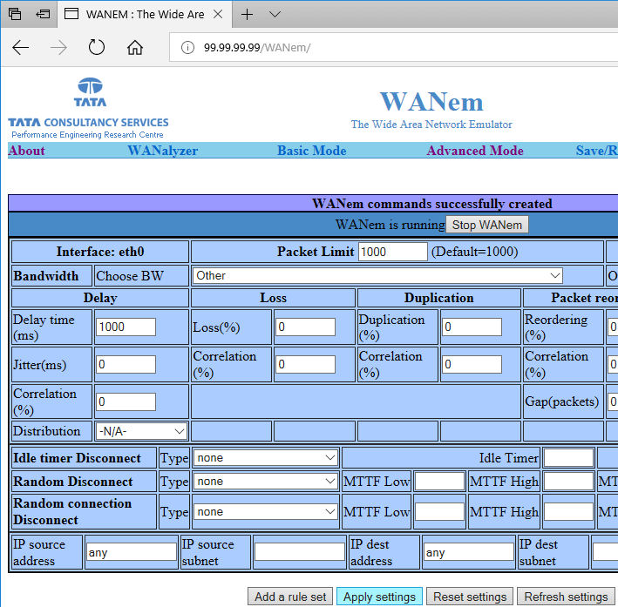
Task: Open a new tab with the plus icon
Action: tap(248, 15)
